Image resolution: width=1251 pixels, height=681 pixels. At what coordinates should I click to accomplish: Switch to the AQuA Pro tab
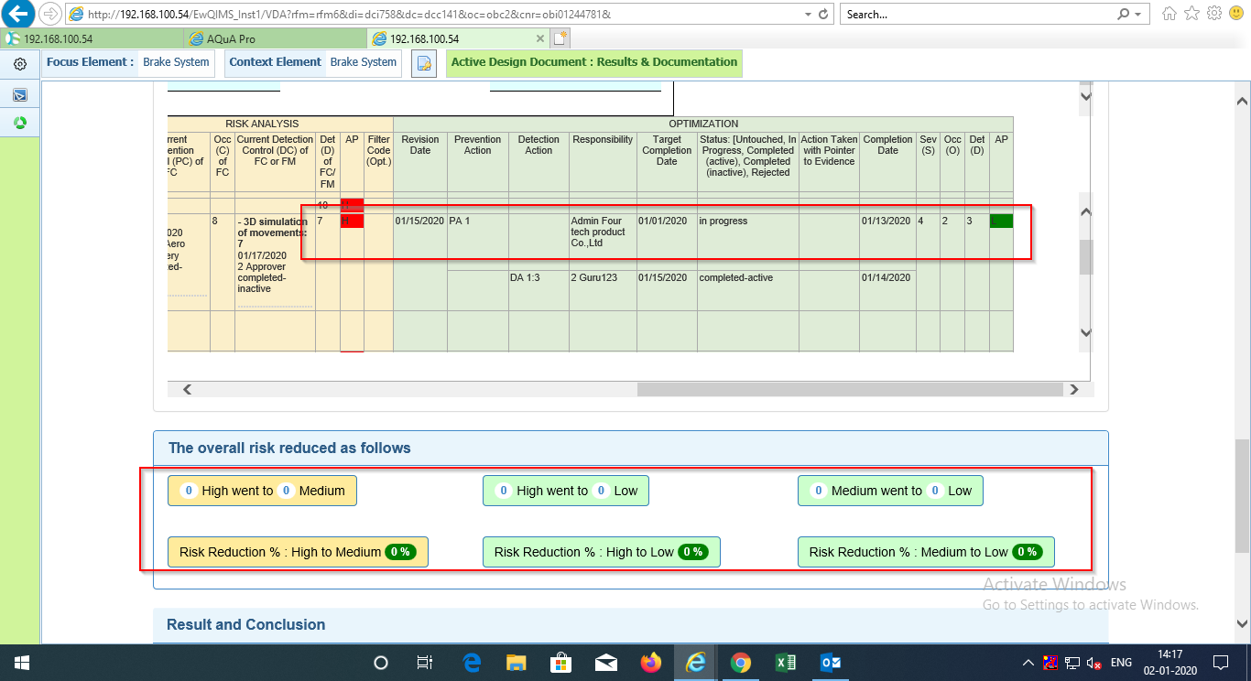tap(275, 39)
